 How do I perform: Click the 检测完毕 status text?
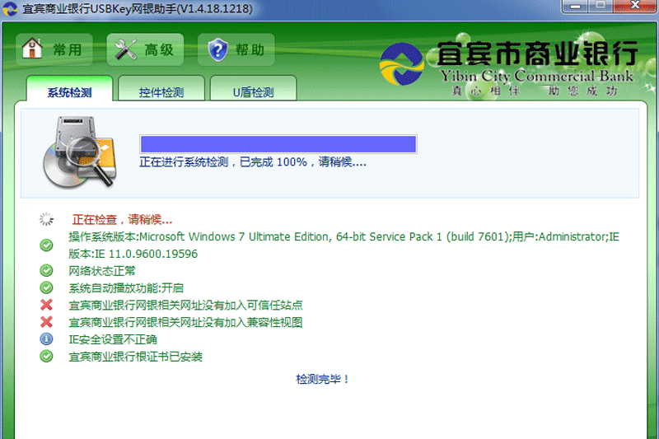coord(323,379)
